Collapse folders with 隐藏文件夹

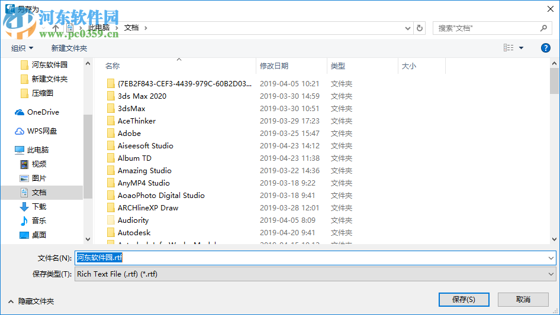31,301
